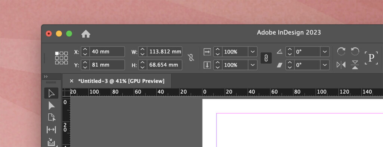Select the Selection tool arrow
383x147 pixels.
(x=51, y=94)
